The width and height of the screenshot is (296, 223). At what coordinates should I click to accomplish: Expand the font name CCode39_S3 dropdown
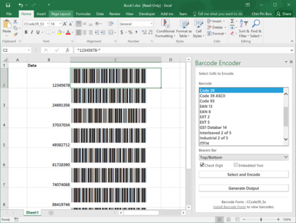[x=47, y=24]
